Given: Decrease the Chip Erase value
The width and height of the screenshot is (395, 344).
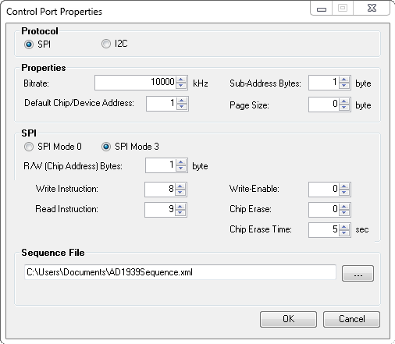Looking at the screenshot, I should 344,213.
